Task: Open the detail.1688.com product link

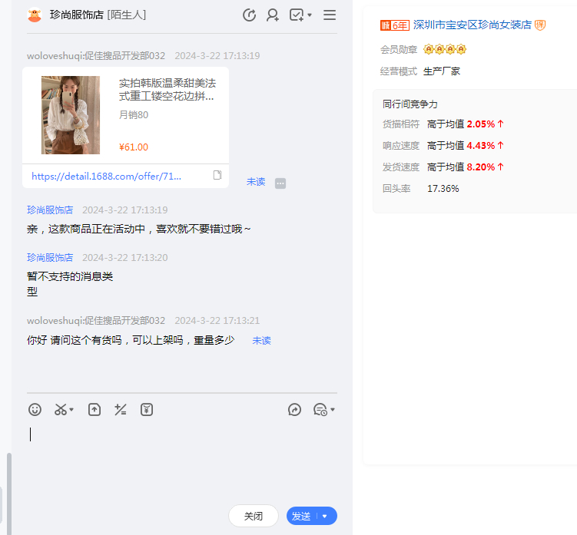Action: [x=106, y=176]
